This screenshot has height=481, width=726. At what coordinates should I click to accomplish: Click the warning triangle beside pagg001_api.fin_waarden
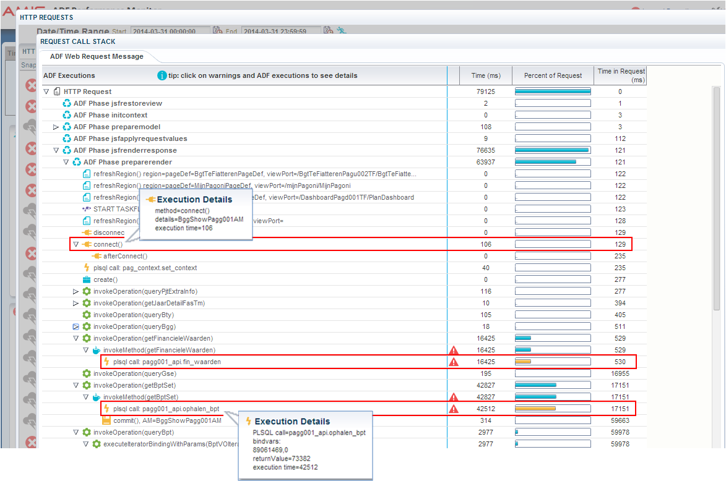click(454, 362)
